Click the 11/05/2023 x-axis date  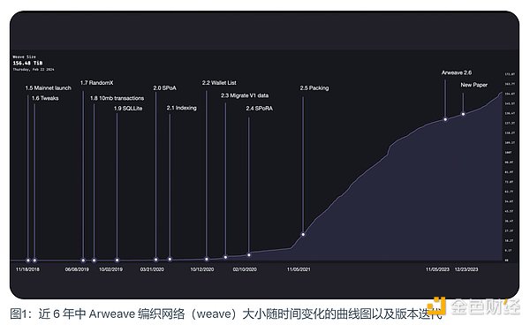point(438,269)
